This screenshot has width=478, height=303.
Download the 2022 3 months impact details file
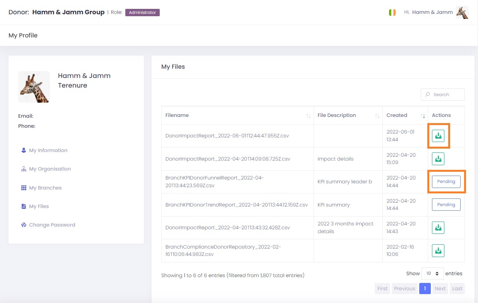tap(438, 228)
